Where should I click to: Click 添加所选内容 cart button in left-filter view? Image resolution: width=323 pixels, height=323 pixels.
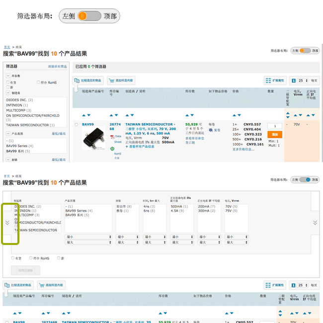(x=121, y=81)
